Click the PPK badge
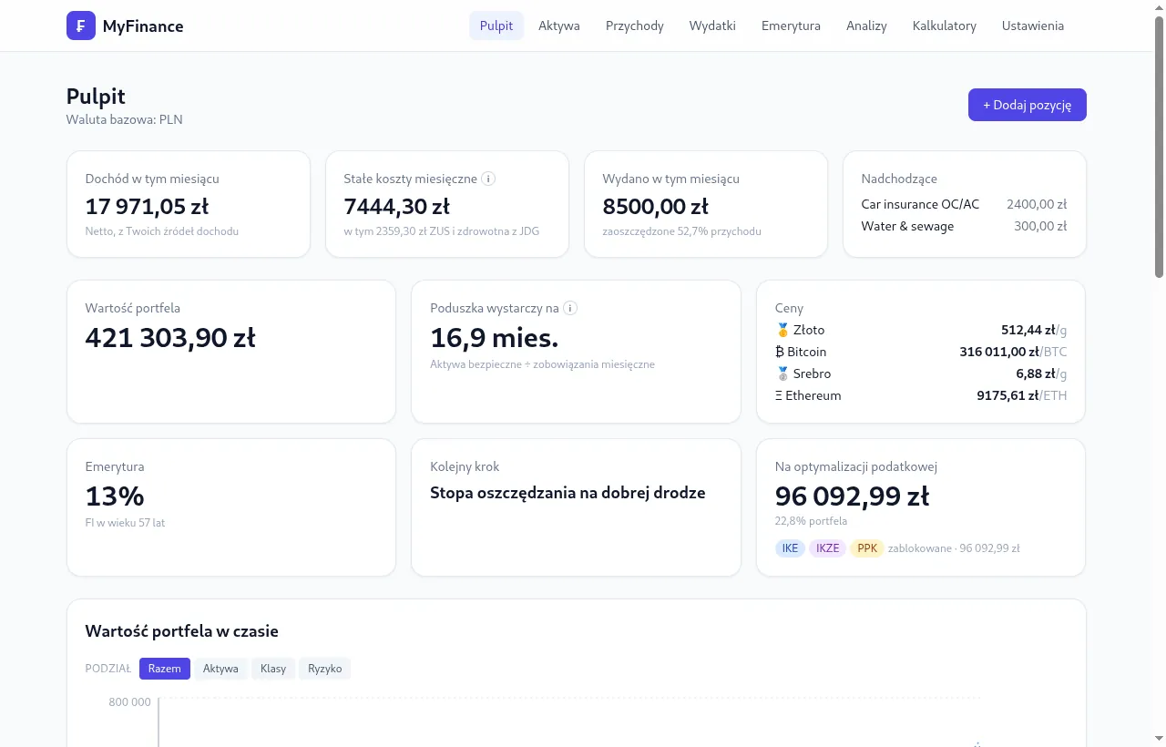The height and width of the screenshot is (747, 1166). [867, 548]
